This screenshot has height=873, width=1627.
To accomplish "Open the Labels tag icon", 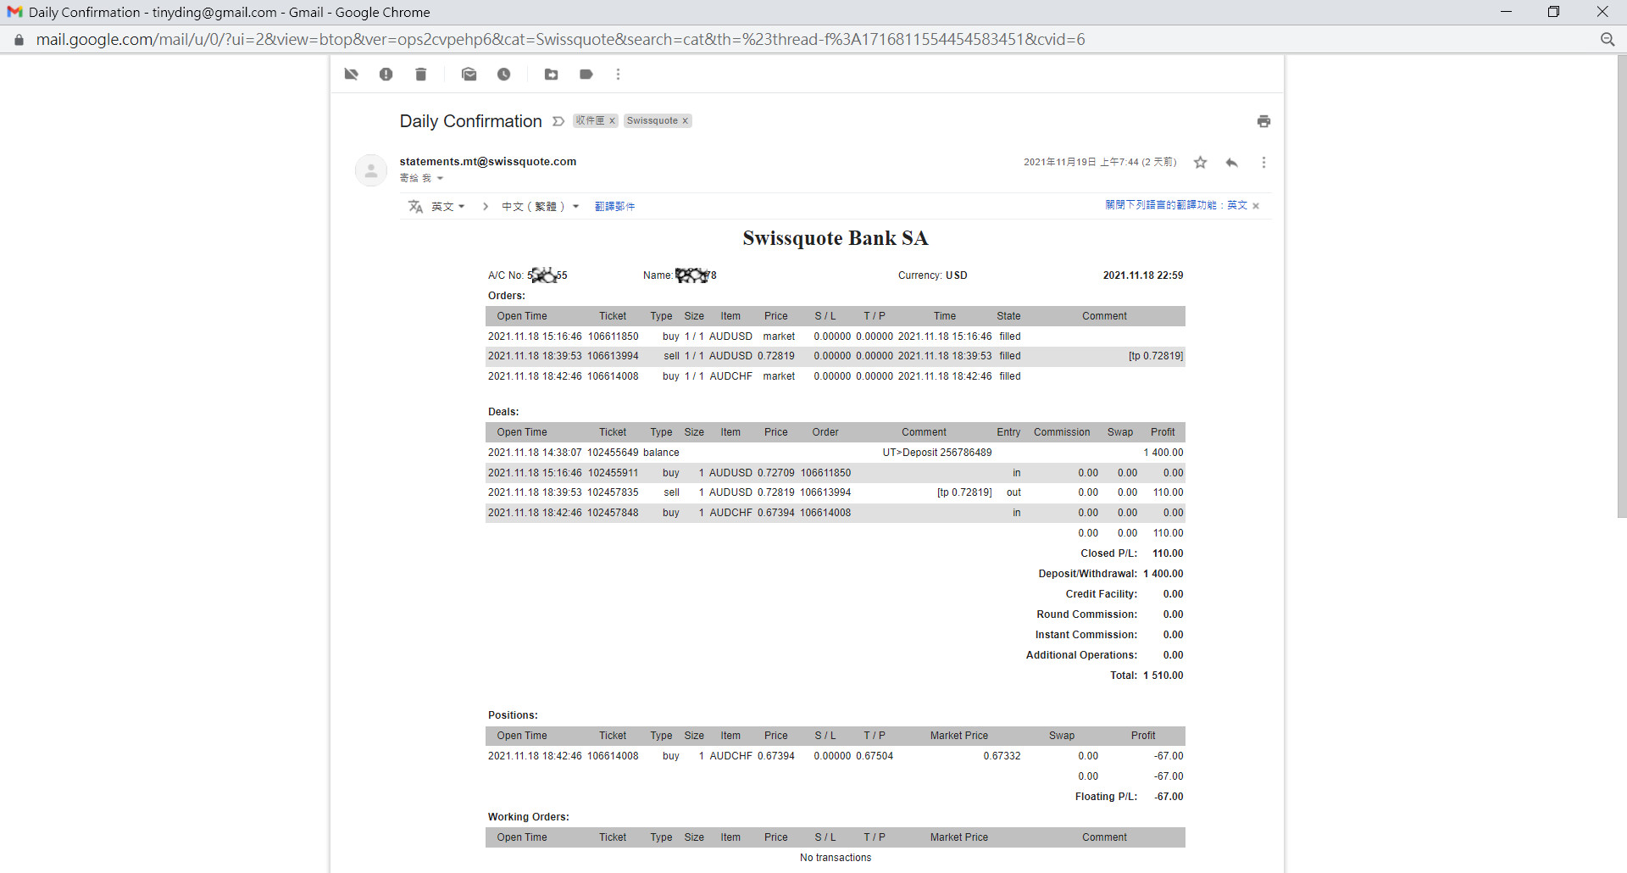I will 586,75.
